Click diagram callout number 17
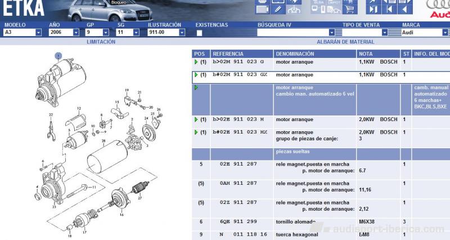This screenshot has height=240, width=450. point(84,232)
